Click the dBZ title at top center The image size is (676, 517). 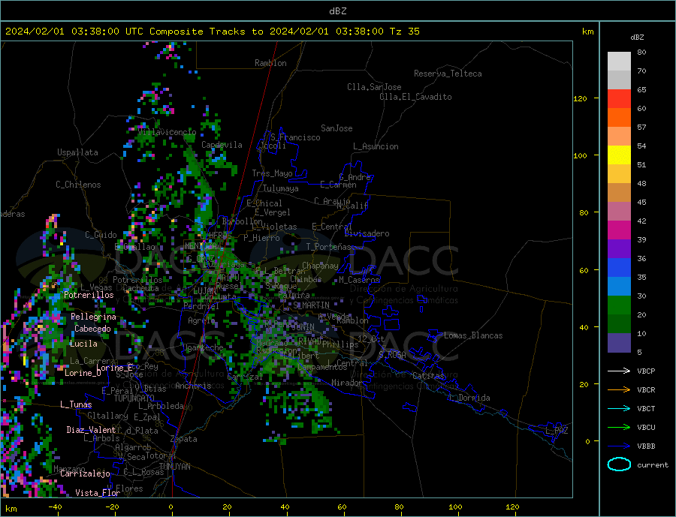point(337,11)
